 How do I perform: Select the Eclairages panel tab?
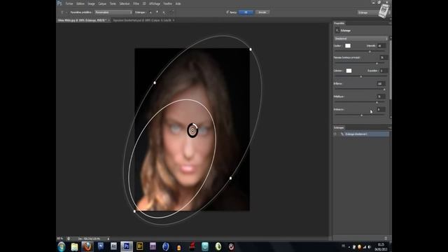[x=339, y=127]
